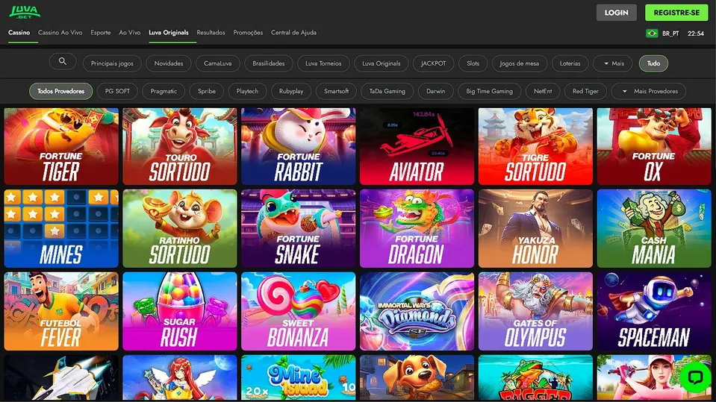Select the Loterias category
Screen dimensions: 716x402
coord(570,63)
